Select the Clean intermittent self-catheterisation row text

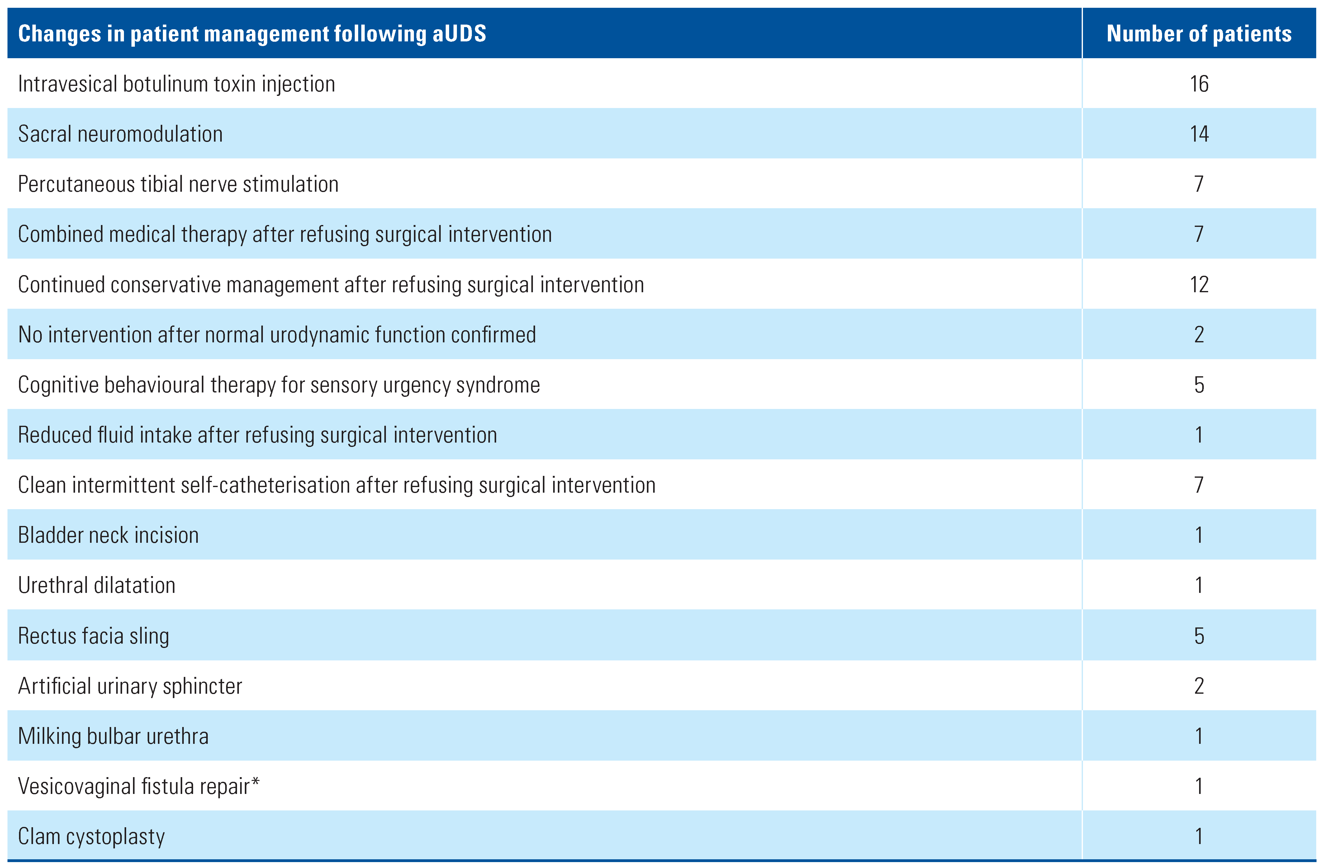click(x=337, y=485)
